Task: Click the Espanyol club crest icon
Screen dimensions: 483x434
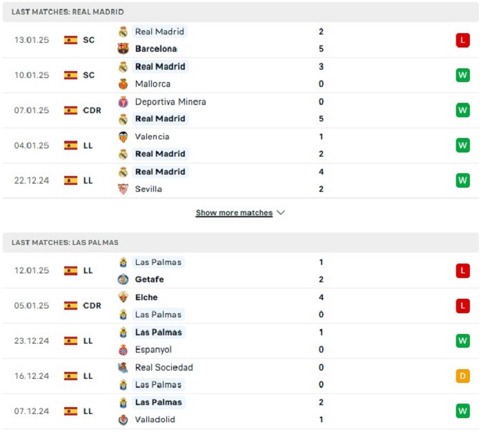Action: coord(123,350)
